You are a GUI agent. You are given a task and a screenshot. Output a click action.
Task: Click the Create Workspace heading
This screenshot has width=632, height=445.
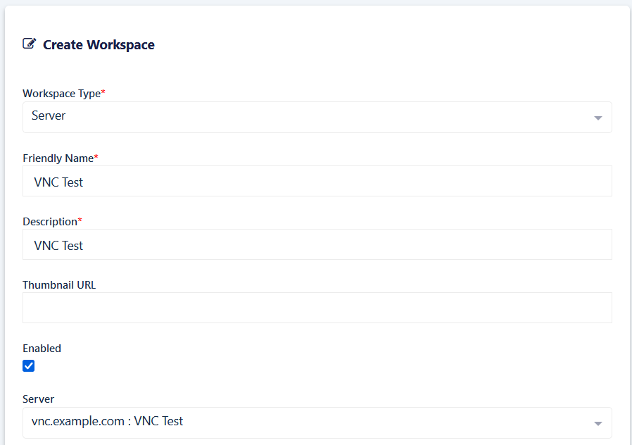click(99, 45)
